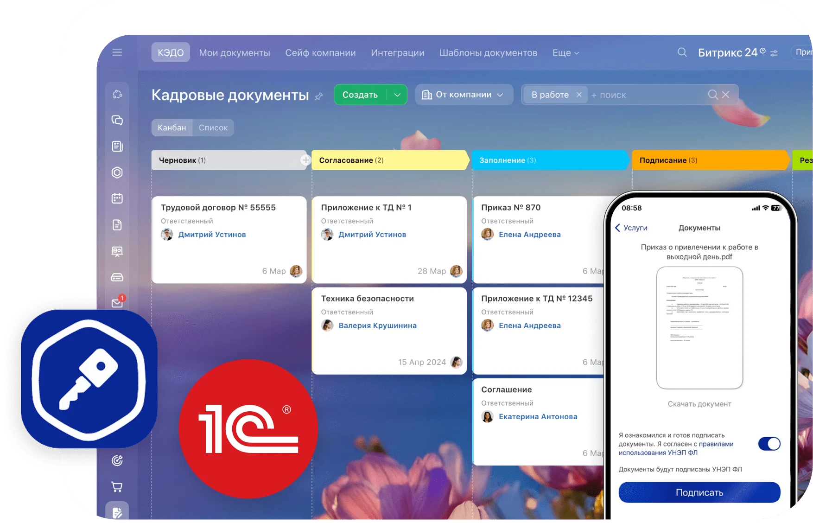Open the shopping cart sidebar icon

point(117,487)
